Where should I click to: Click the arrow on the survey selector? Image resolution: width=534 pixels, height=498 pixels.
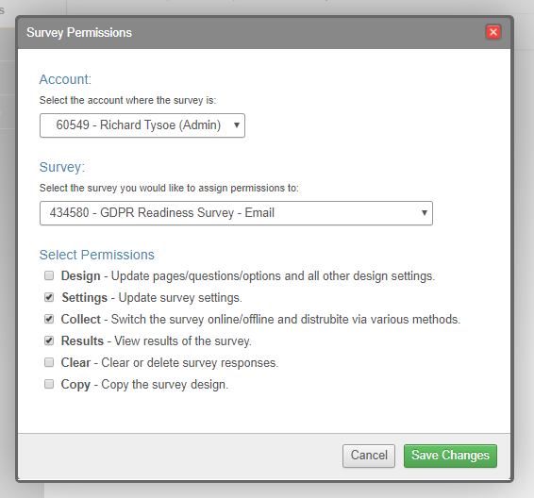click(x=424, y=213)
